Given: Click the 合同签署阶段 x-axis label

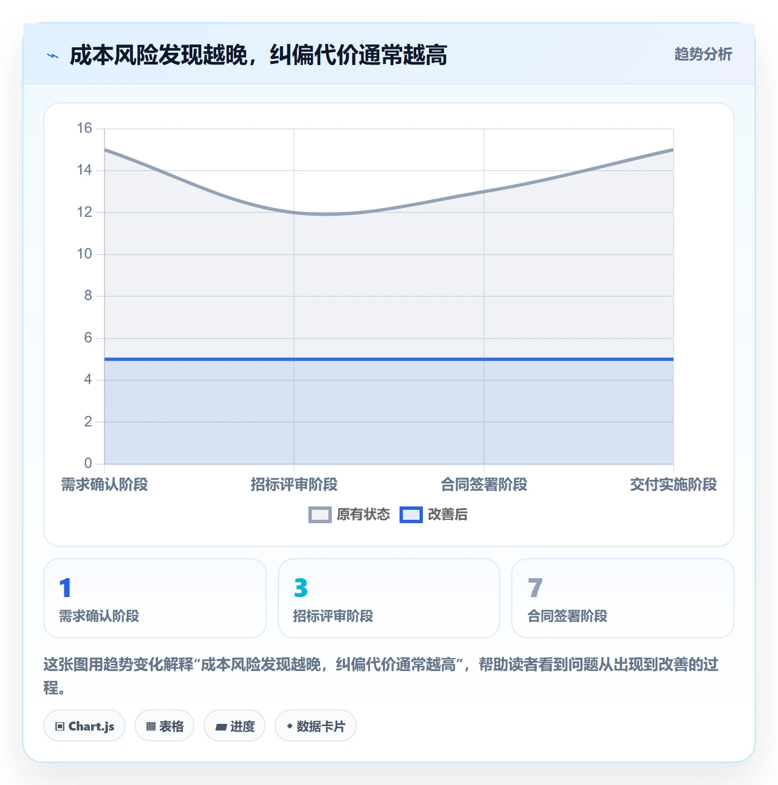Looking at the screenshot, I should pyautogui.click(x=484, y=485).
